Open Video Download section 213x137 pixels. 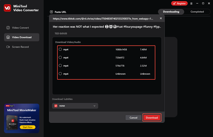[x=22, y=37]
